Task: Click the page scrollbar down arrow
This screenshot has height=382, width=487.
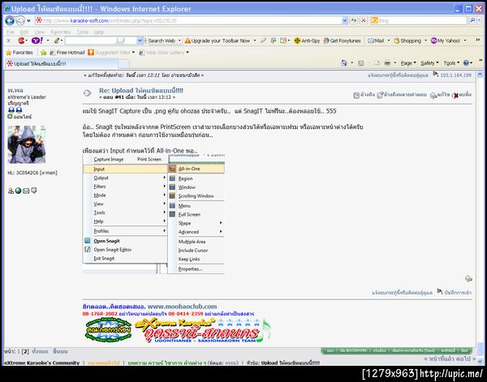Action: click(480, 361)
